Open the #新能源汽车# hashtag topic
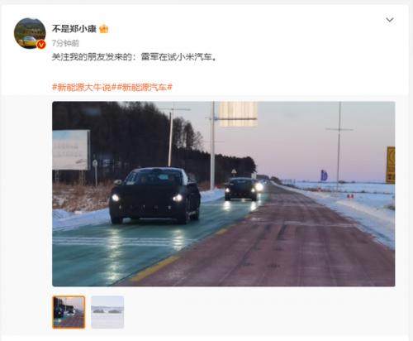This screenshot has height=341, width=413. 142,88
